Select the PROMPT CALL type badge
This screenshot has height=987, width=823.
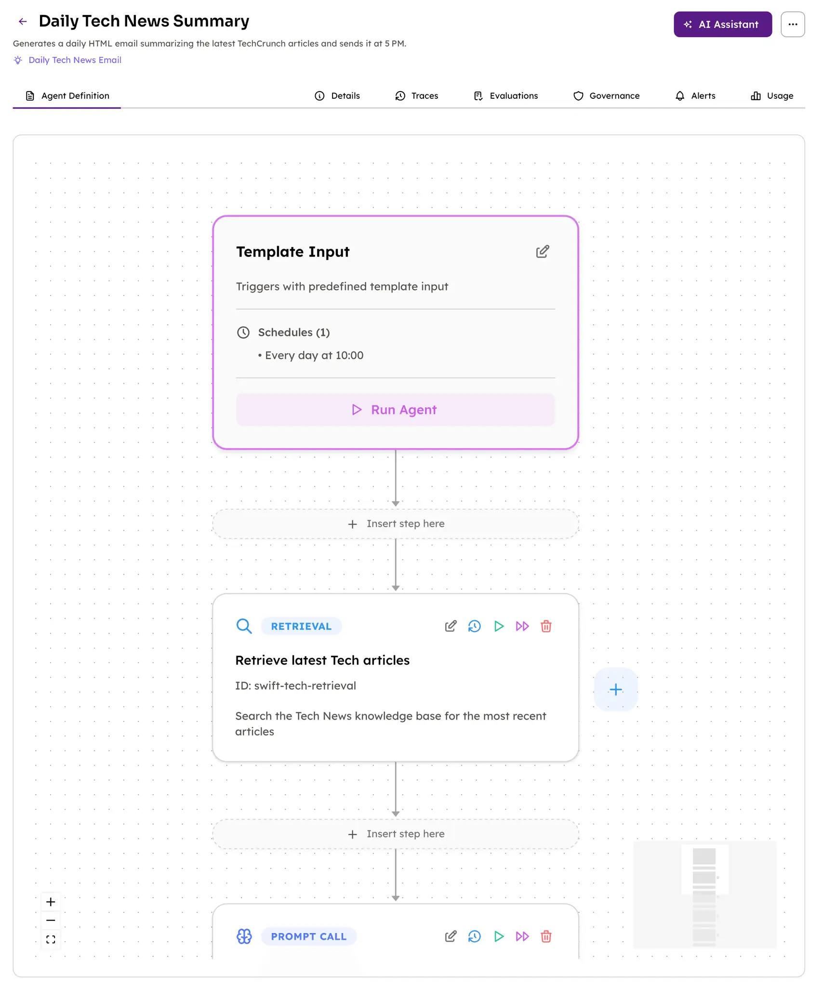pos(308,936)
